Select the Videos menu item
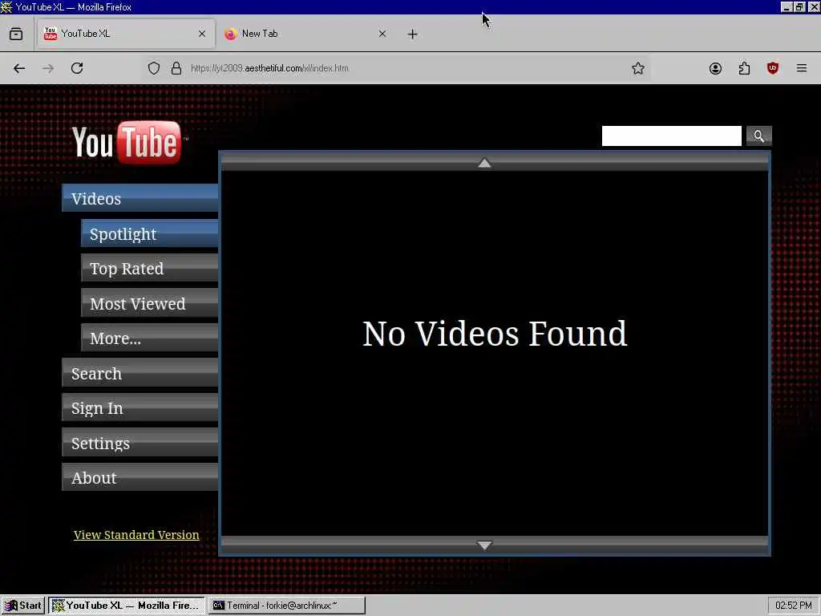Screen dimensions: 821x616 coord(140,199)
